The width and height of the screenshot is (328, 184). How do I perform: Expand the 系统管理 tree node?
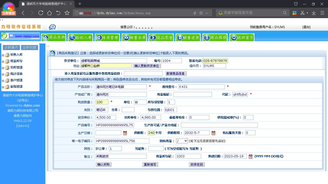click(3, 87)
